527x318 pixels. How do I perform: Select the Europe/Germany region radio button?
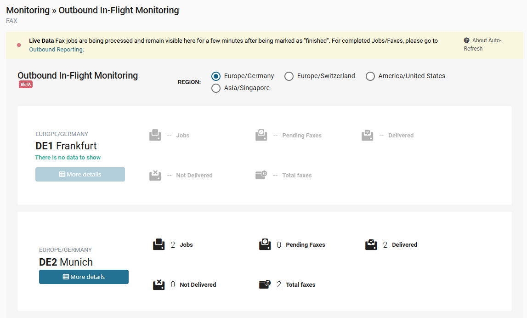[216, 76]
